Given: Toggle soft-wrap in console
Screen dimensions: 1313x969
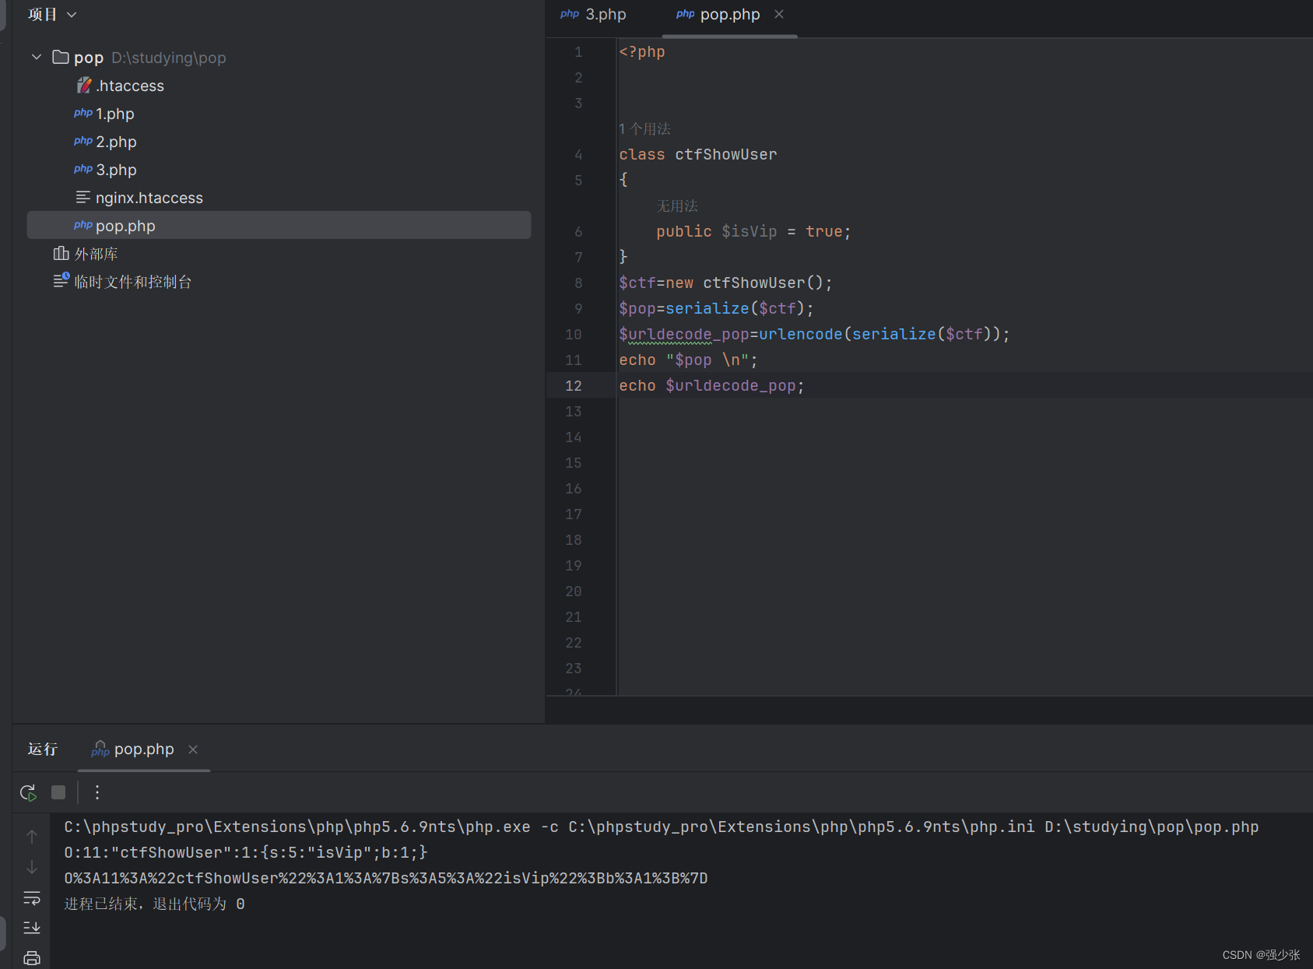Looking at the screenshot, I should pyautogui.click(x=32, y=898).
